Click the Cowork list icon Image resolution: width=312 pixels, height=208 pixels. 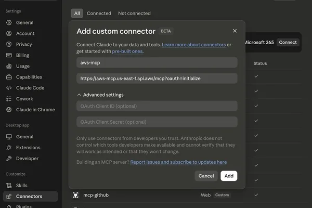point(9,99)
